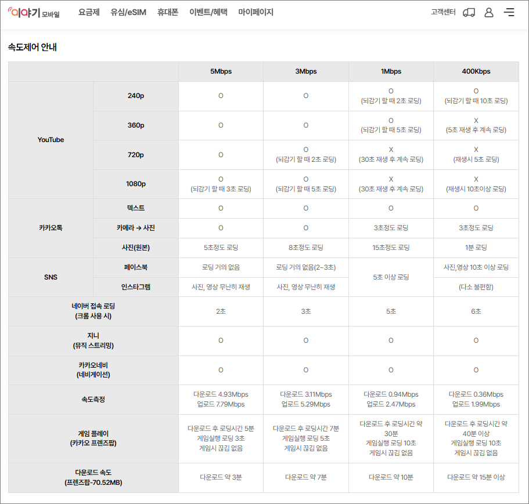Open the 유심/eSIM menu
This screenshot has height=504, width=529.
[128, 12]
